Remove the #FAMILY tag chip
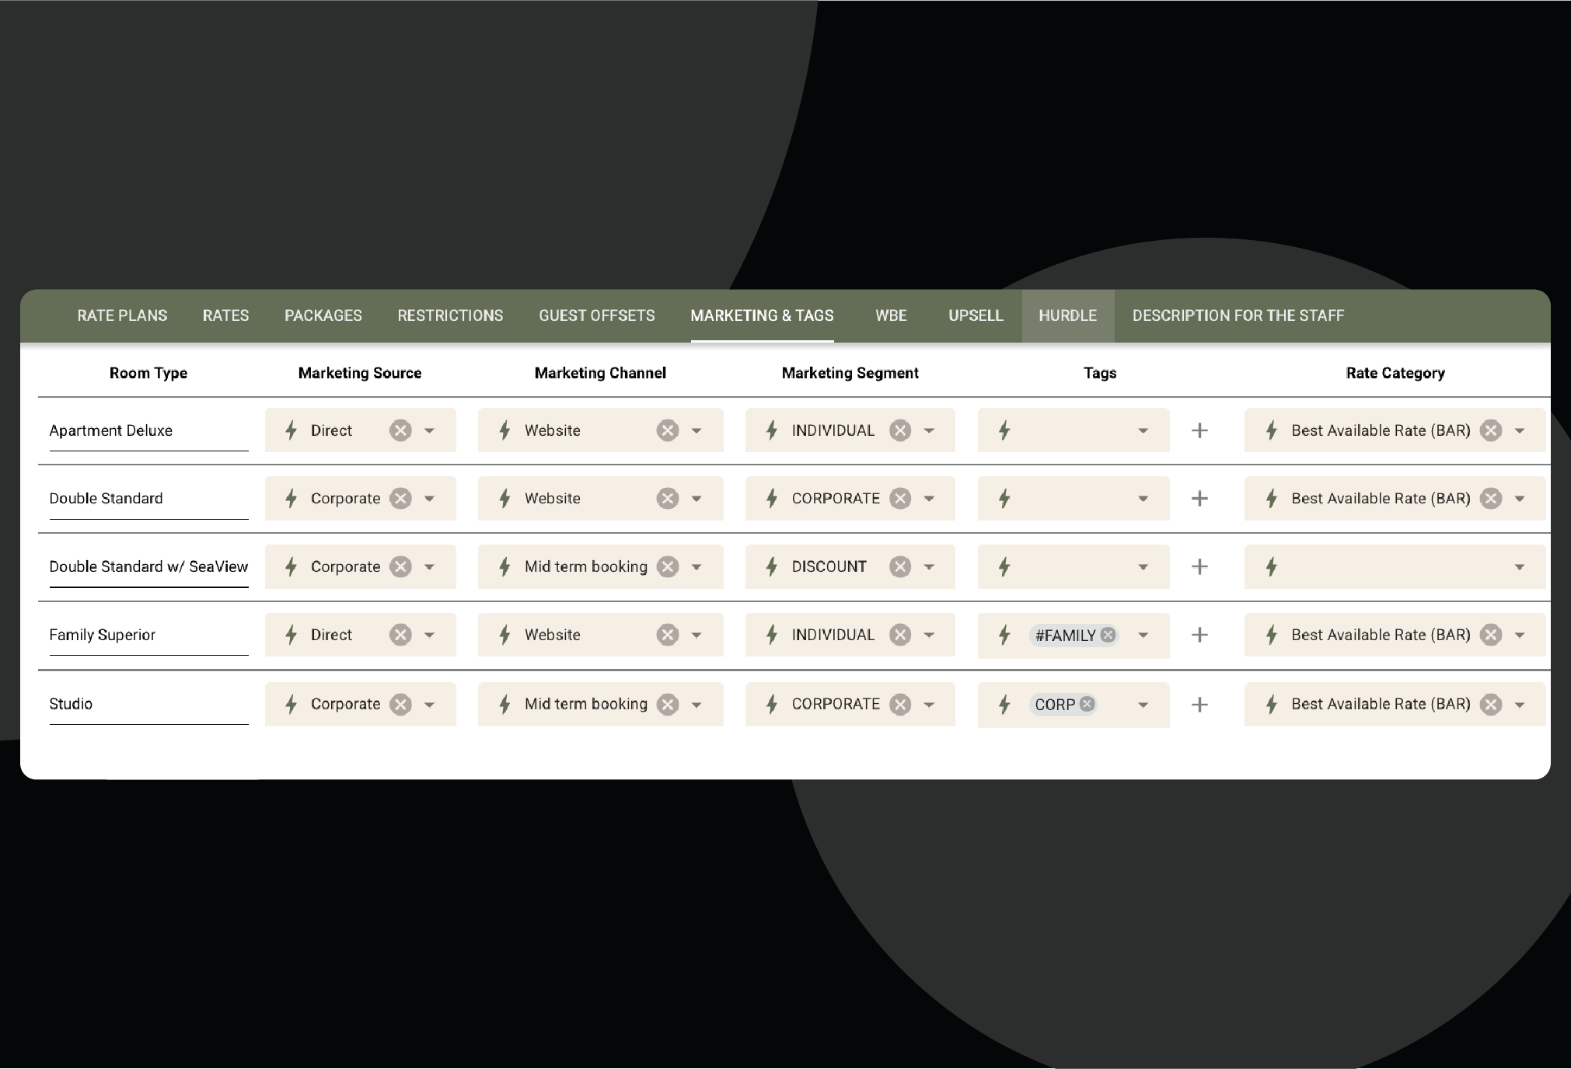This screenshot has width=1571, height=1069. click(1108, 635)
